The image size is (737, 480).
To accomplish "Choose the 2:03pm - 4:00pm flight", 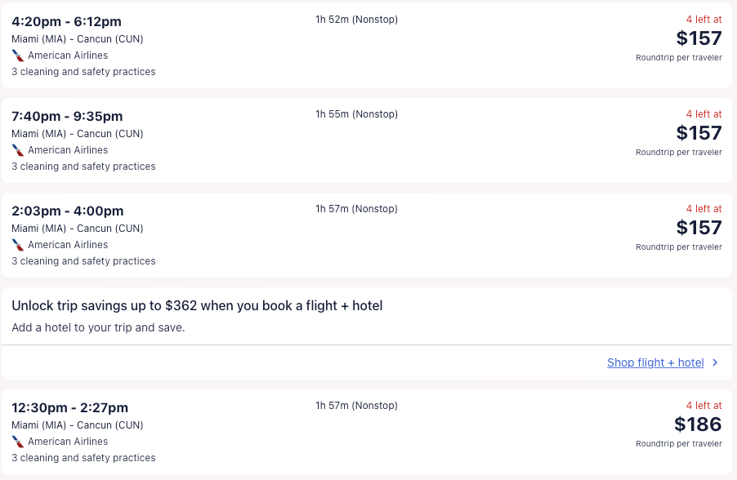I will [67, 211].
